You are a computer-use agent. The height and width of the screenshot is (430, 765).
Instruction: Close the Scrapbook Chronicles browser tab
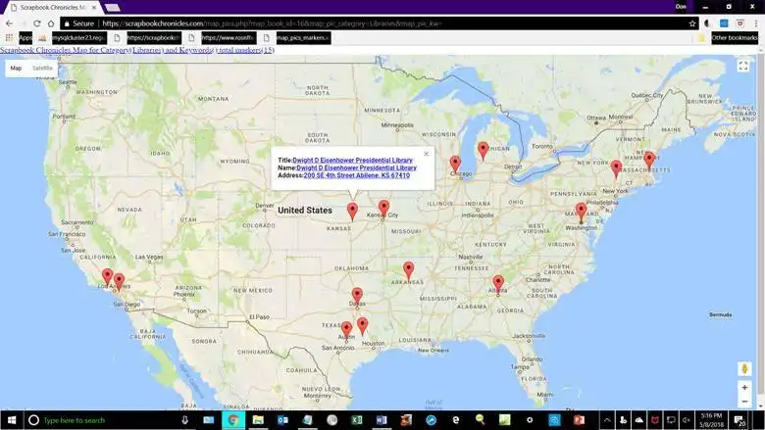[94, 7]
